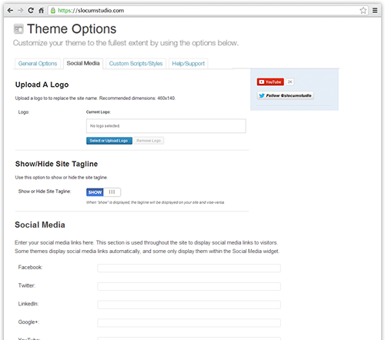The width and height of the screenshot is (385, 340).
Task: Click the green secure padlock icon
Action: 53,11
